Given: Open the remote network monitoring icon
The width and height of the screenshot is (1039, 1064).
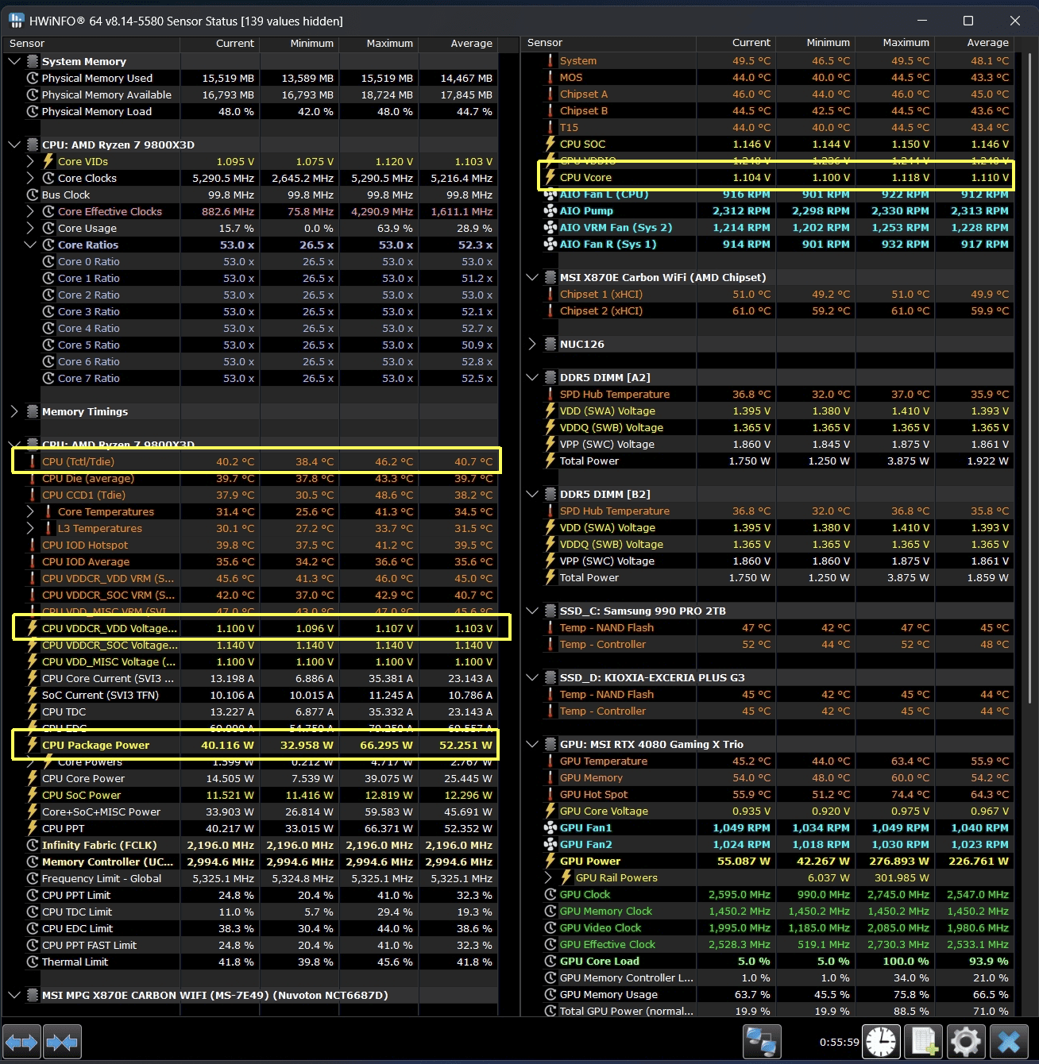Looking at the screenshot, I should point(762,1042).
